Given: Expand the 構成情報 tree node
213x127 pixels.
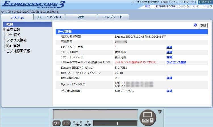Looking at the screenshot, I should coord(4,29).
